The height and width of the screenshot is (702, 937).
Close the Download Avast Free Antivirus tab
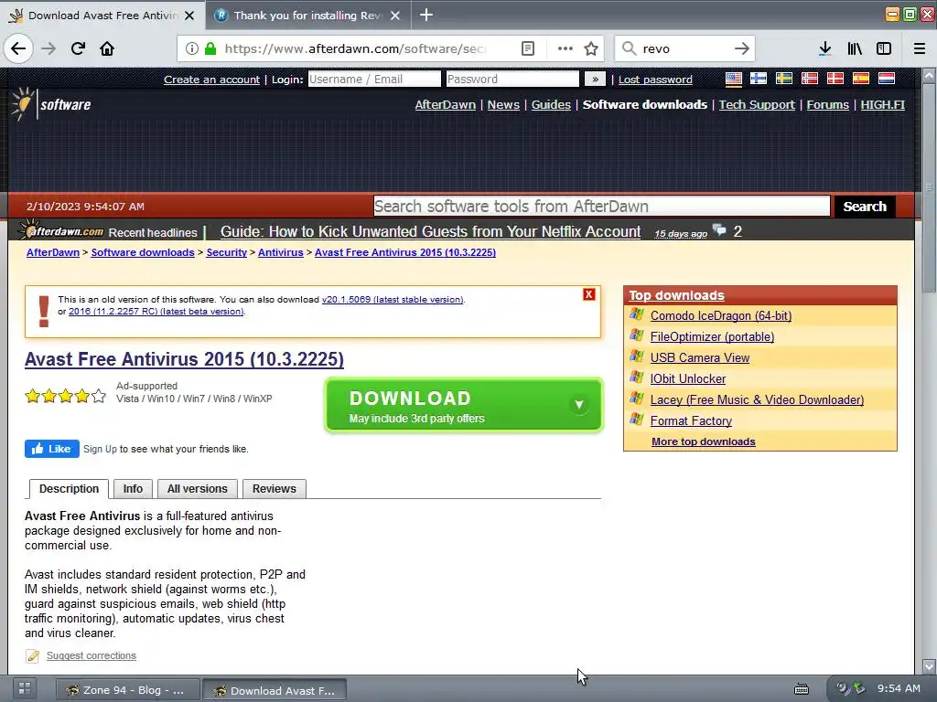[189, 16]
